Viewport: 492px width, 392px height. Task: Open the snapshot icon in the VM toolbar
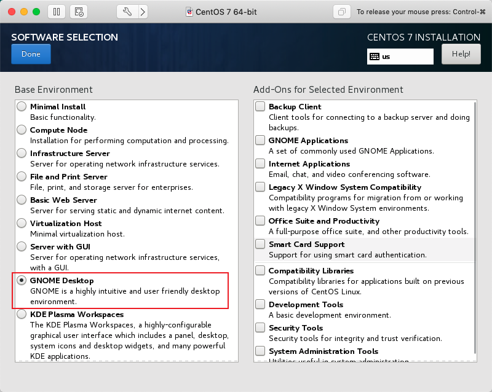point(79,12)
